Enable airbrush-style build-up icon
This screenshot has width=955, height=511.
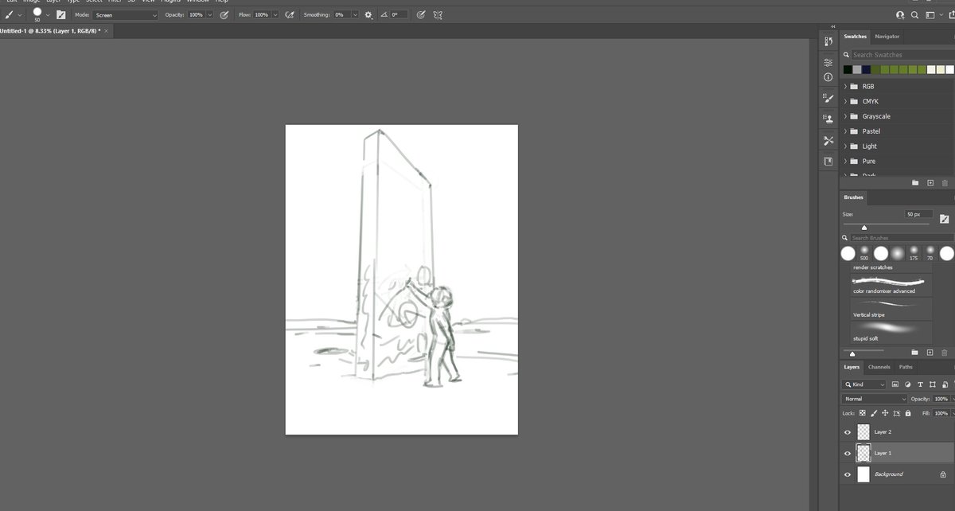click(290, 14)
